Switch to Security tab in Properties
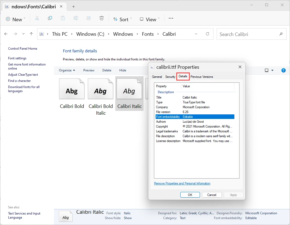The image size is (290, 225). [170, 77]
